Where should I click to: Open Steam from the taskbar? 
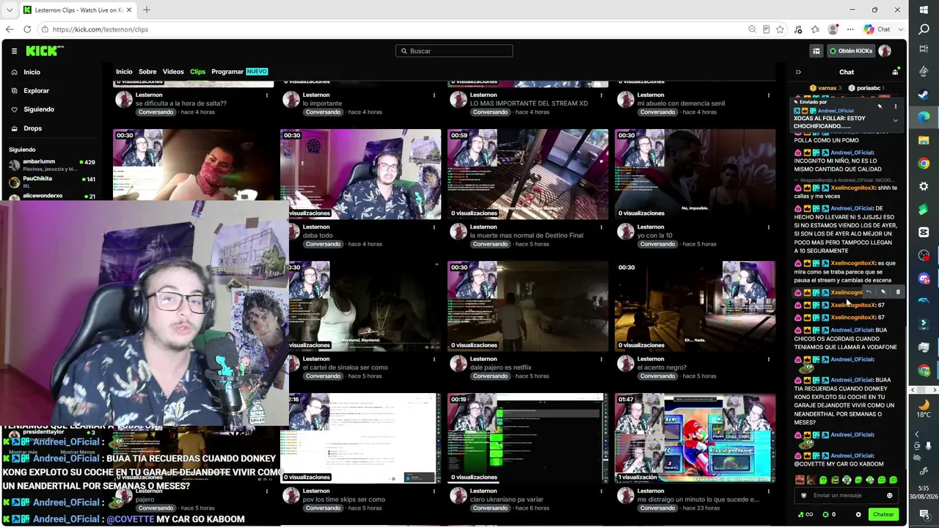pyautogui.click(x=924, y=95)
